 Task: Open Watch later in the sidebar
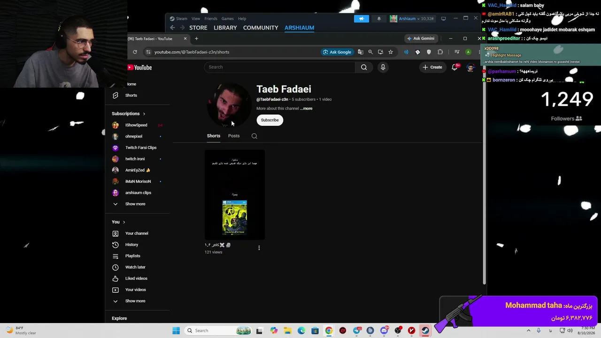tap(135, 267)
